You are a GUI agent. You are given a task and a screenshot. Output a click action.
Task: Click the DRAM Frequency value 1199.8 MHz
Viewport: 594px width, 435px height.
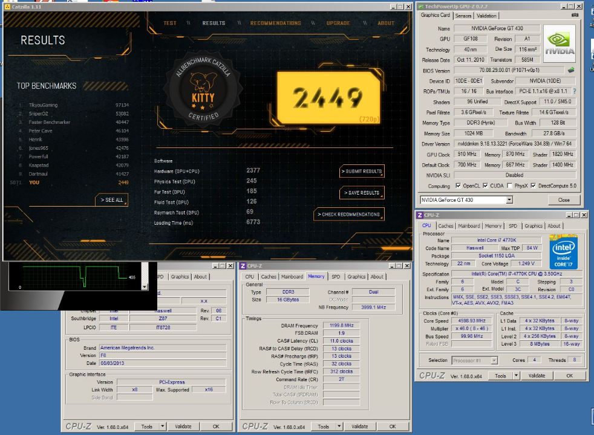(341, 325)
